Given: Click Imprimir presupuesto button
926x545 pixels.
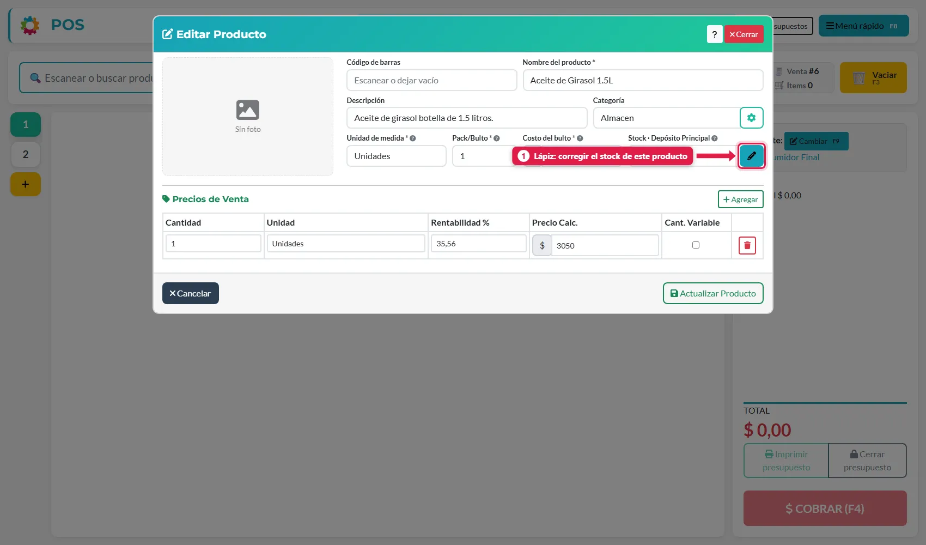Looking at the screenshot, I should point(786,461).
